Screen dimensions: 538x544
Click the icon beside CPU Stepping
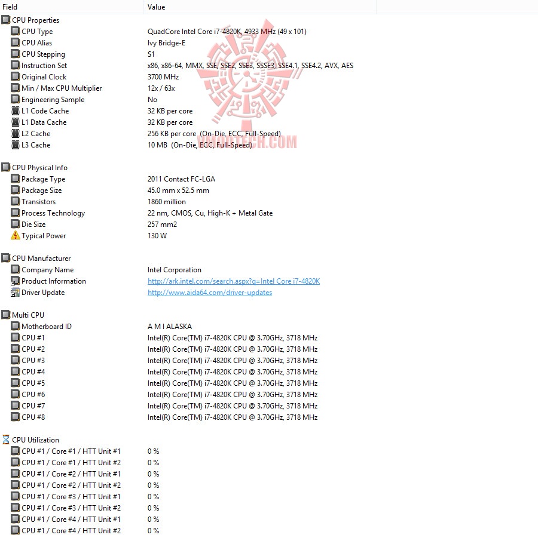coord(16,54)
